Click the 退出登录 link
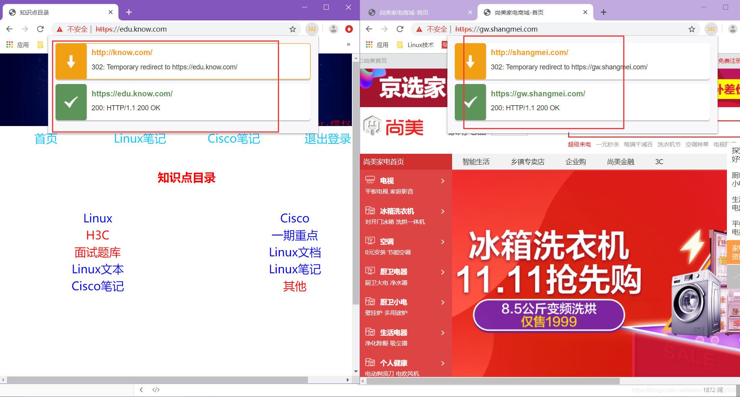This screenshot has width=740, height=397. click(327, 139)
